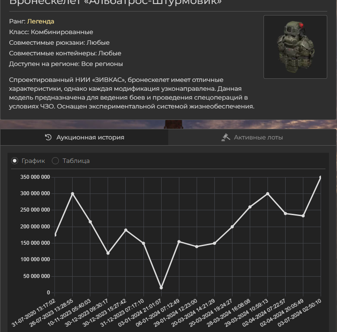Click the 02-04-2024 07:22:57 chart point
Viewport: 337px width, 332px height.
click(285, 213)
